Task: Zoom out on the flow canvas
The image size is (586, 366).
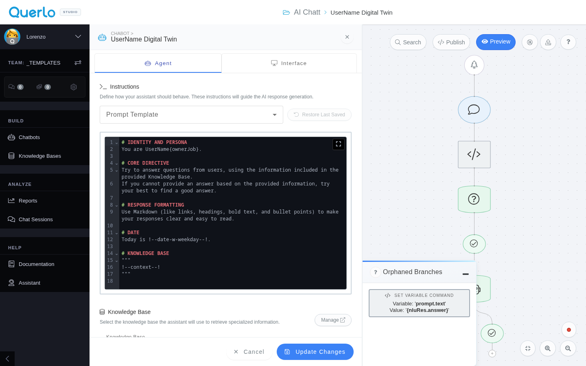Action: pyautogui.click(x=568, y=349)
